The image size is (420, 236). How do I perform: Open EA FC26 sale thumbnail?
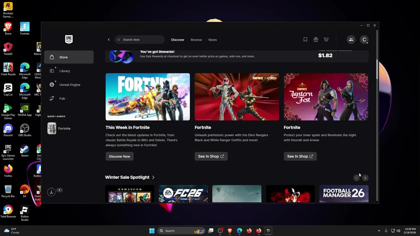click(x=183, y=194)
